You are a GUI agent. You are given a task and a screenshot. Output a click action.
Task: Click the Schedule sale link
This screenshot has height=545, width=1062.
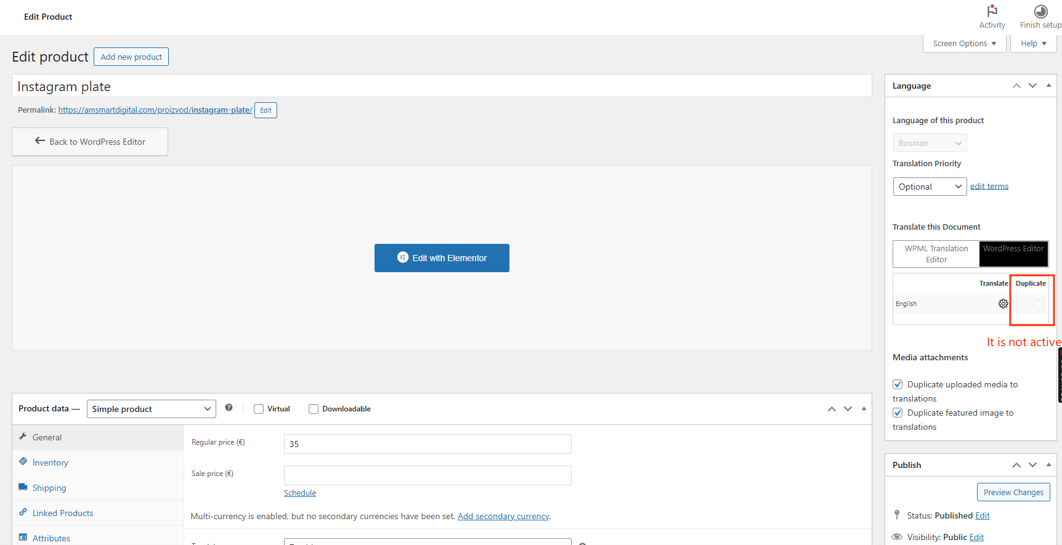(300, 493)
